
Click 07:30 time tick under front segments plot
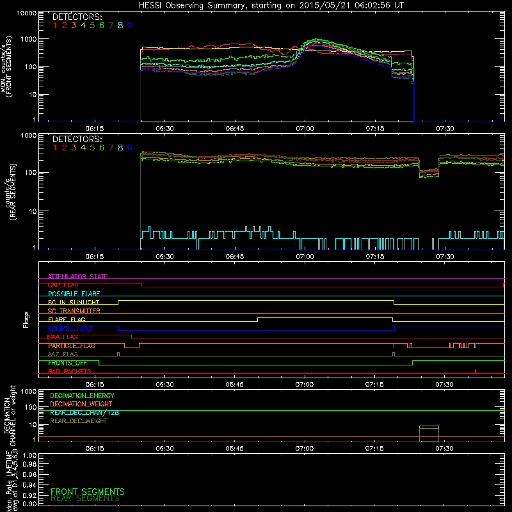pos(445,129)
